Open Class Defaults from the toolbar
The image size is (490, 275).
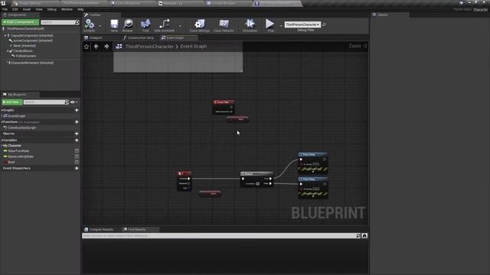pos(224,24)
